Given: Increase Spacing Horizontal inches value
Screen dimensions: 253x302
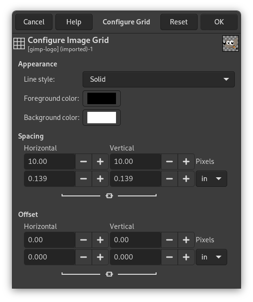Looking at the screenshot, I should 100,179.
